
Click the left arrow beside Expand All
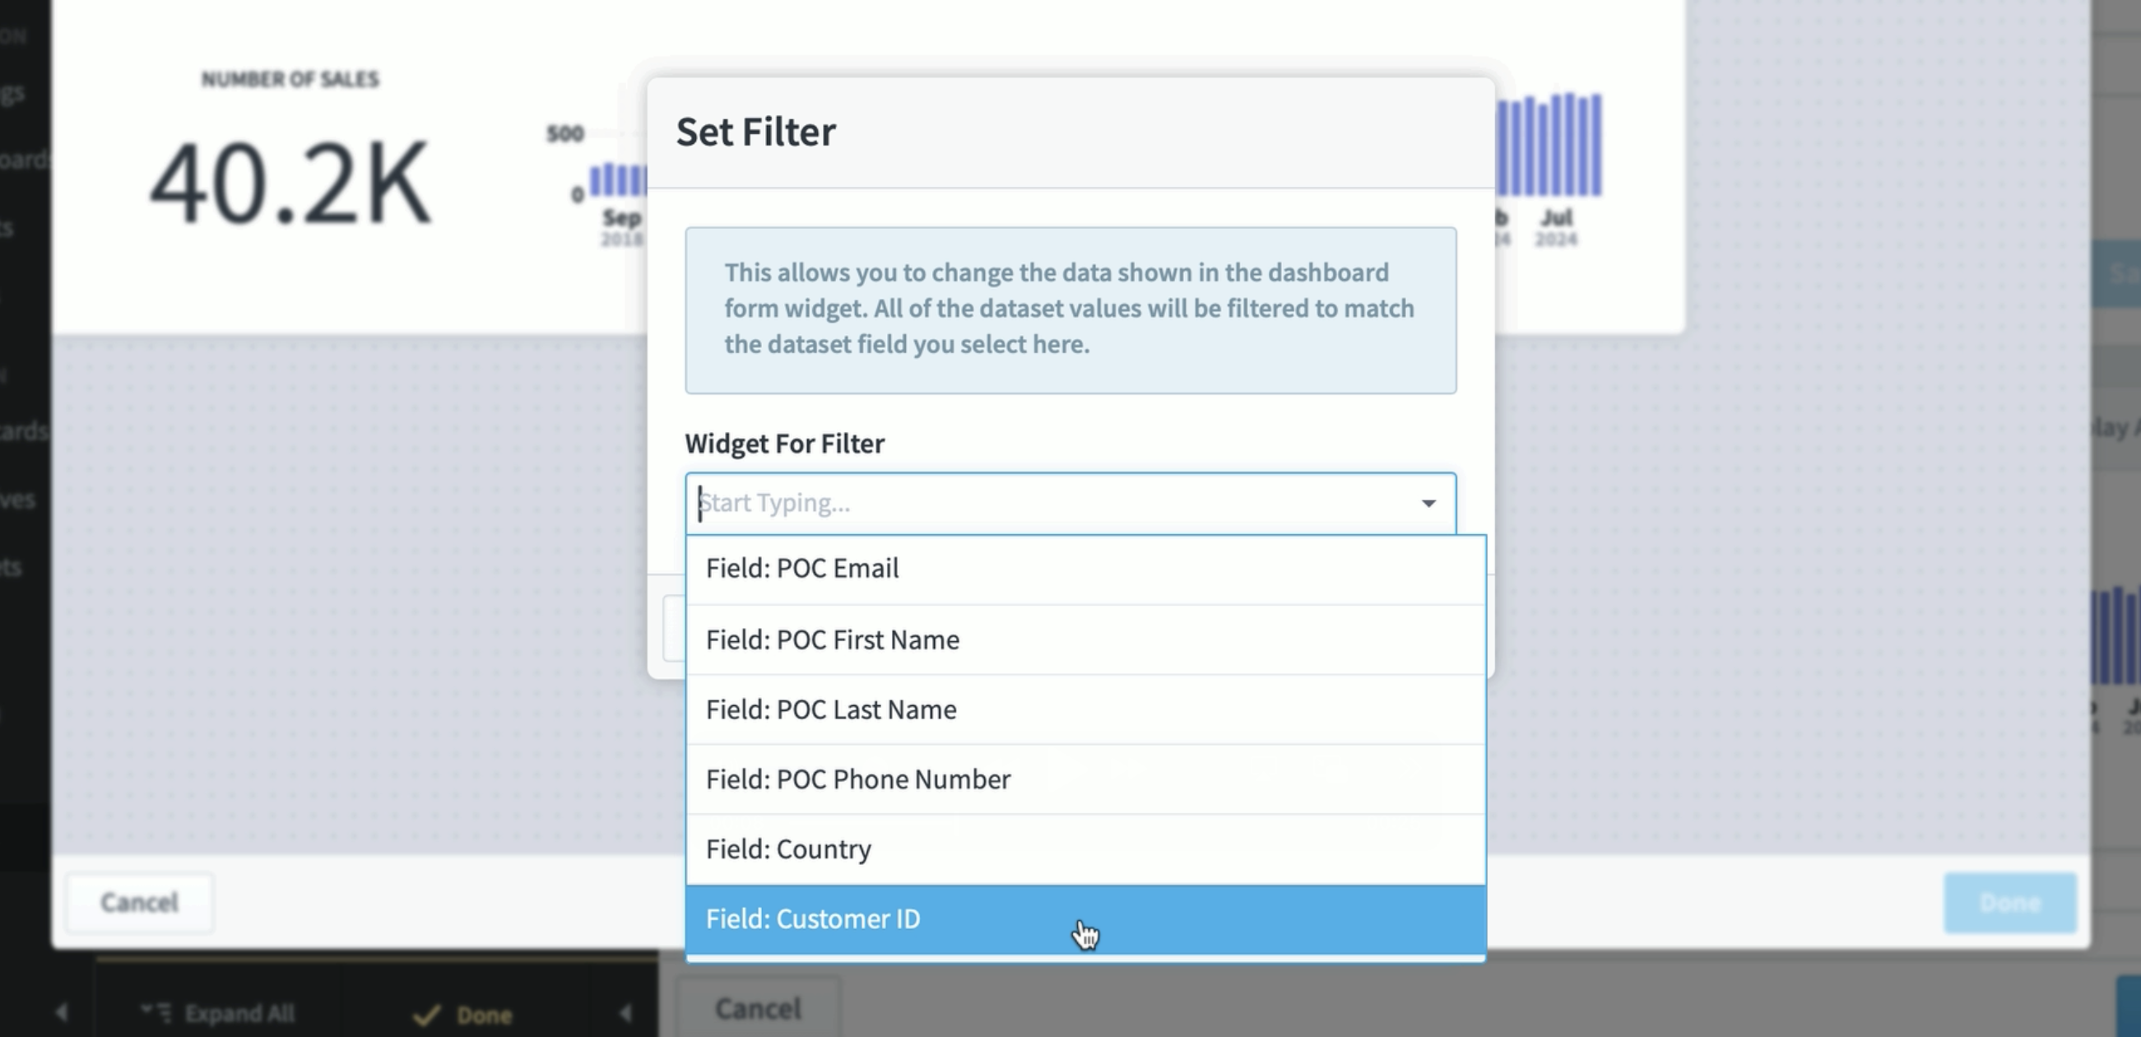coord(61,1013)
